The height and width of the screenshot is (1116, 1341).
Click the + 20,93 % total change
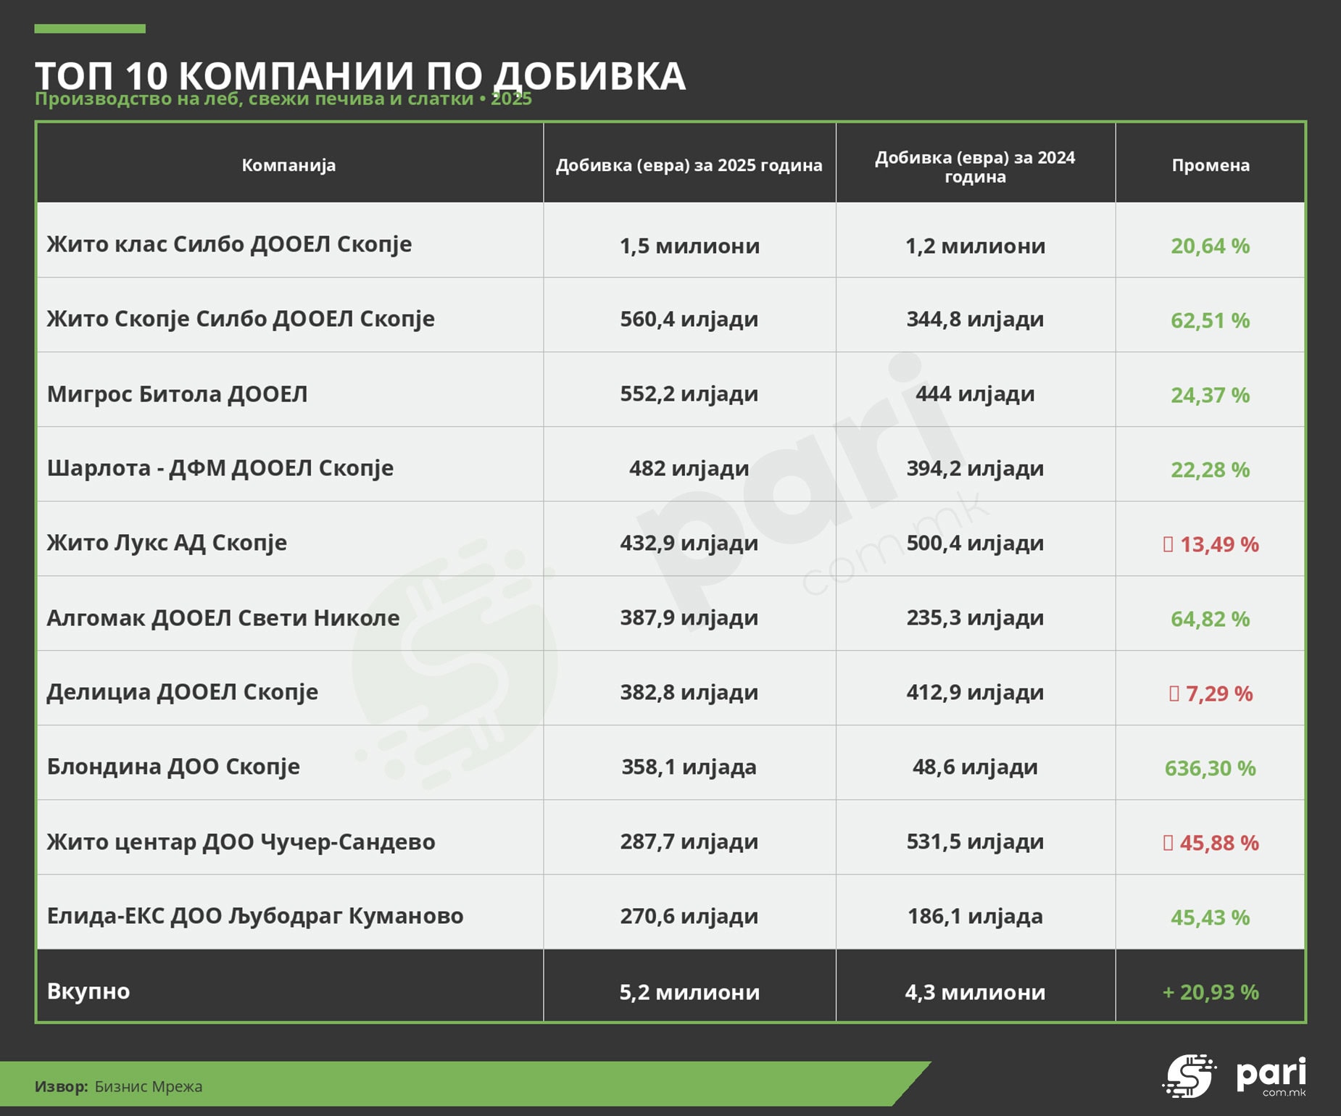(x=1211, y=992)
